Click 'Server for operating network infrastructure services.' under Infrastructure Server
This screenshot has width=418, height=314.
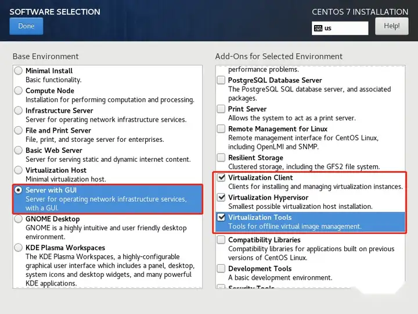(x=106, y=120)
